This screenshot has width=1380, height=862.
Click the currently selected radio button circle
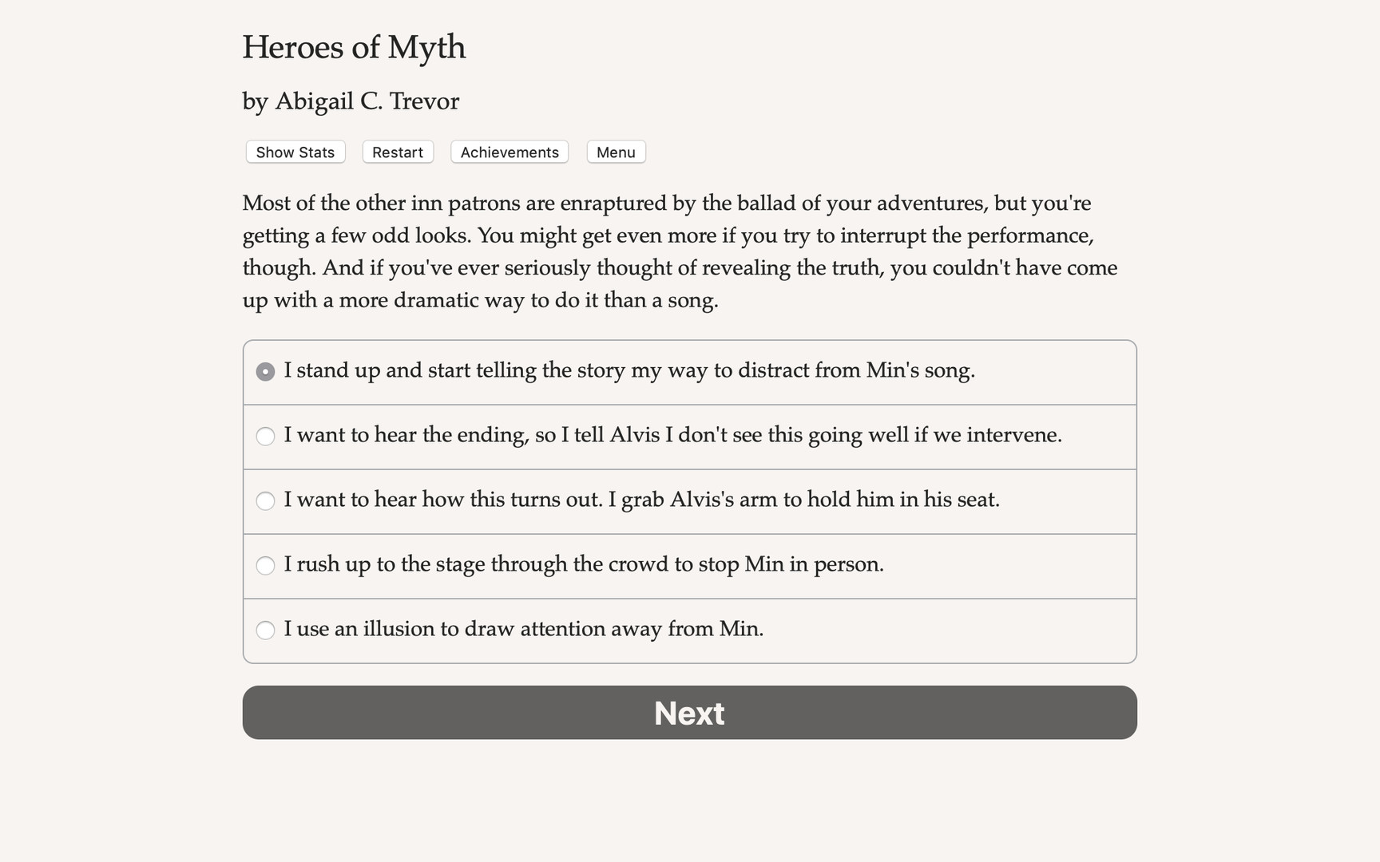pos(265,371)
